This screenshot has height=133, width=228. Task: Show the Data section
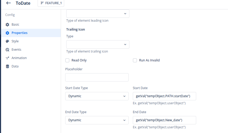pyautogui.click(x=31, y=66)
